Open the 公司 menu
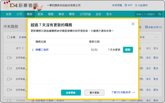The width and height of the screenshot is (165, 103). (19, 14)
